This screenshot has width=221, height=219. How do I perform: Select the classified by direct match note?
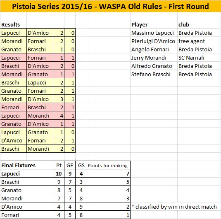(x=174, y=207)
